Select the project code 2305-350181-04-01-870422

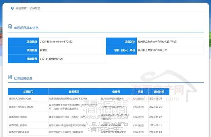click(x=56, y=42)
